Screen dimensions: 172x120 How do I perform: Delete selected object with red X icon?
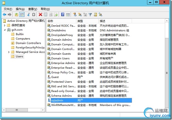click(x=41, y=15)
